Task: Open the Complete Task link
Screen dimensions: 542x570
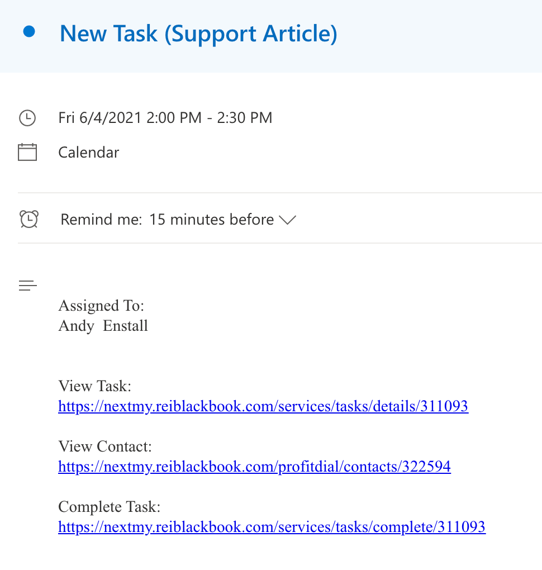Action: pos(272,527)
